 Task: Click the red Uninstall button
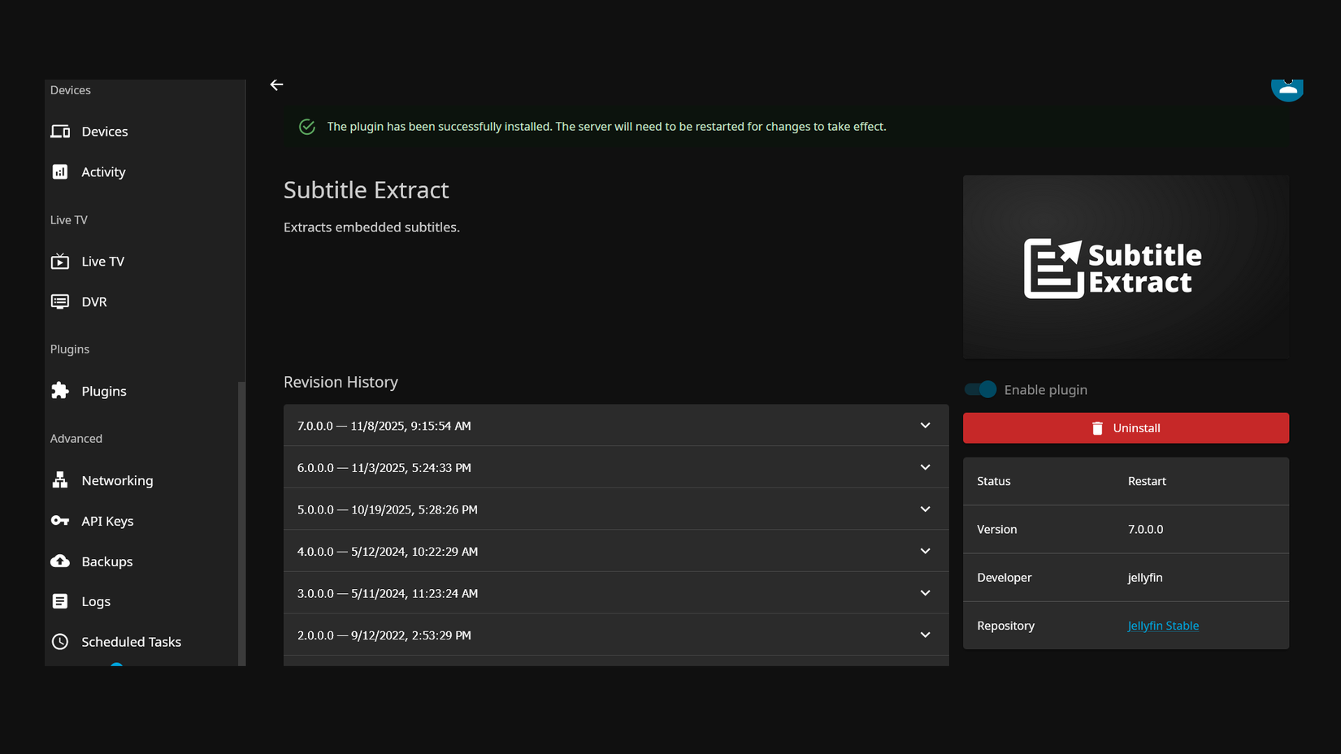pyautogui.click(x=1126, y=428)
